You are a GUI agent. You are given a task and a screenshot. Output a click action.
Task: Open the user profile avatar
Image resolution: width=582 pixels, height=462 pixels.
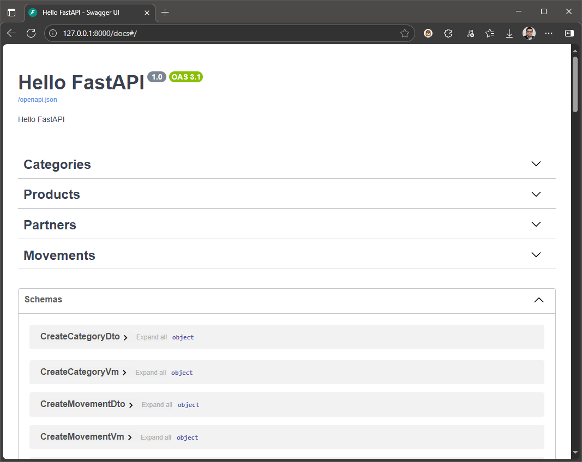(x=529, y=33)
